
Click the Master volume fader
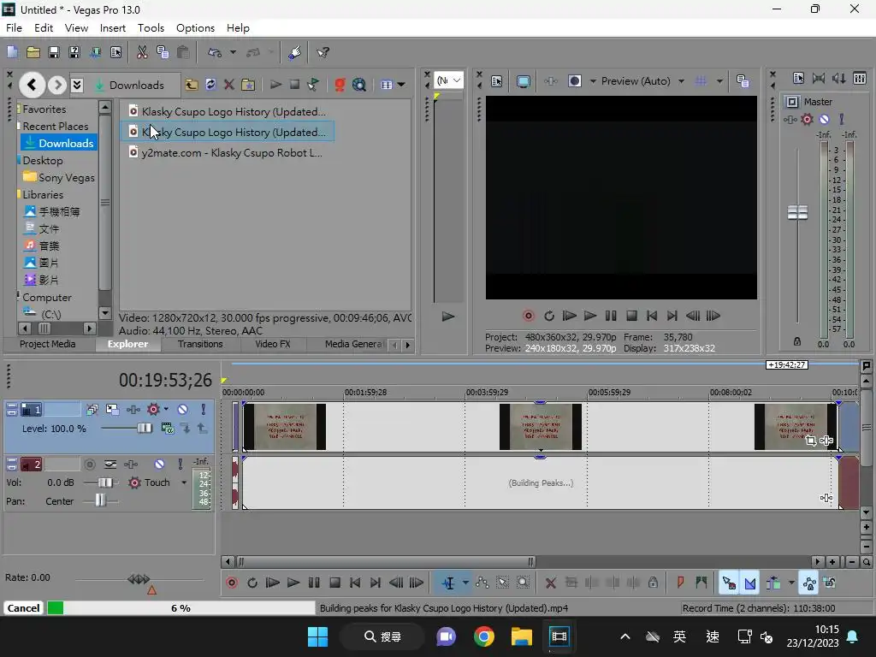797,212
